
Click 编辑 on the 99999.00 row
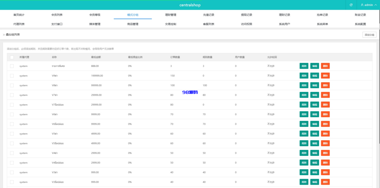[x=315, y=85]
